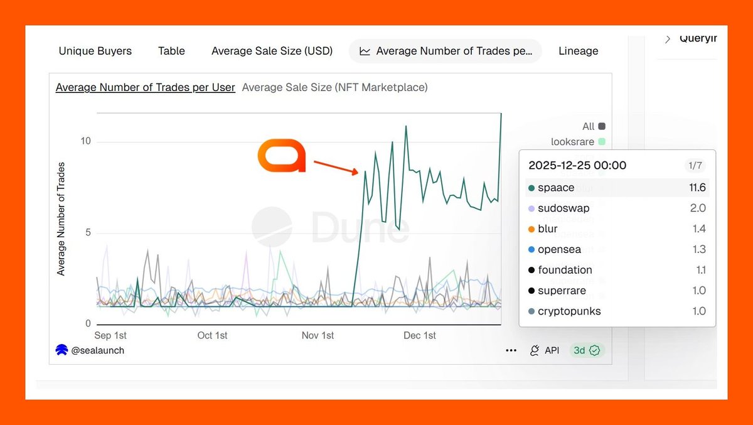Click the Average Number of Trades axis title
The image size is (753, 425).
[61, 219]
